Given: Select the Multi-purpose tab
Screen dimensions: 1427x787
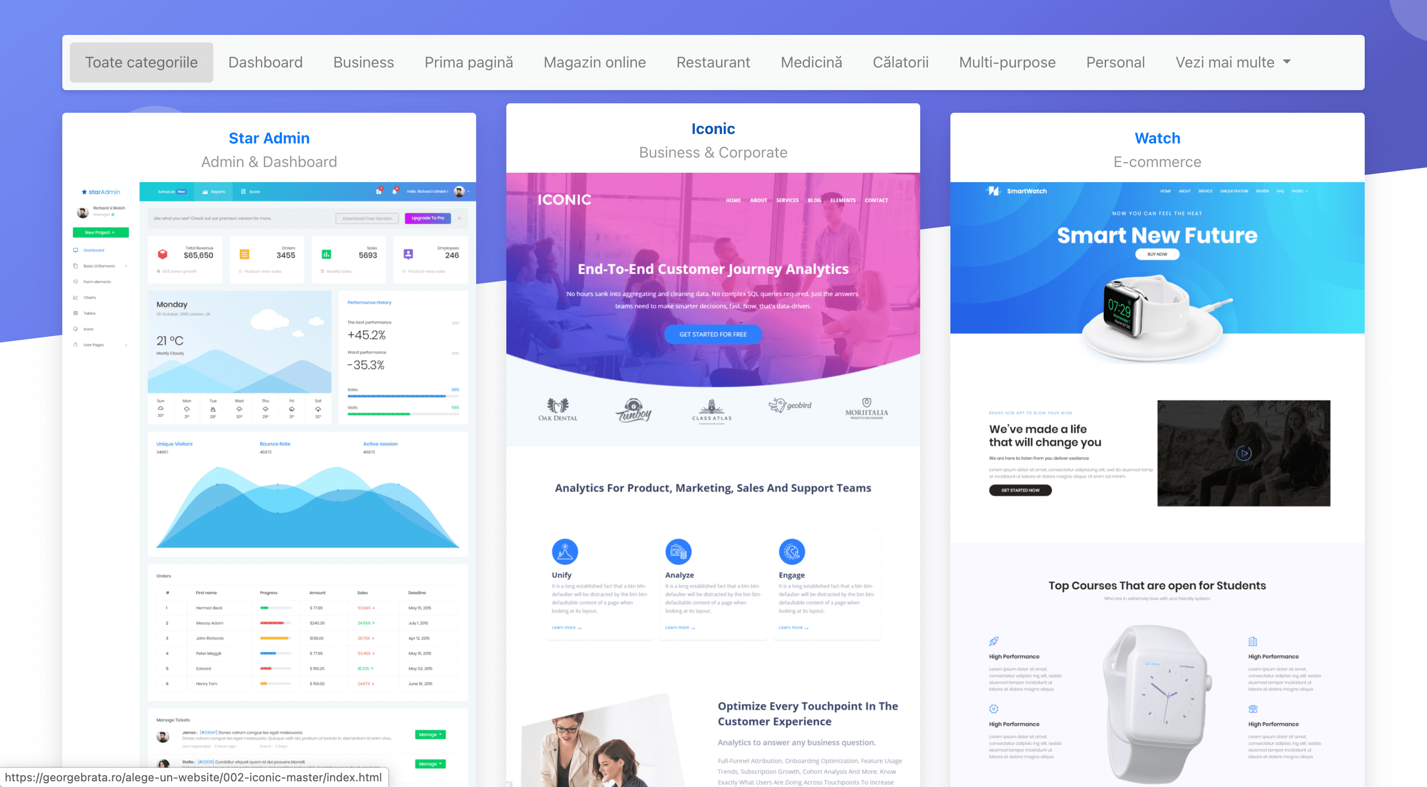Looking at the screenshot, I should (1007, 62).
